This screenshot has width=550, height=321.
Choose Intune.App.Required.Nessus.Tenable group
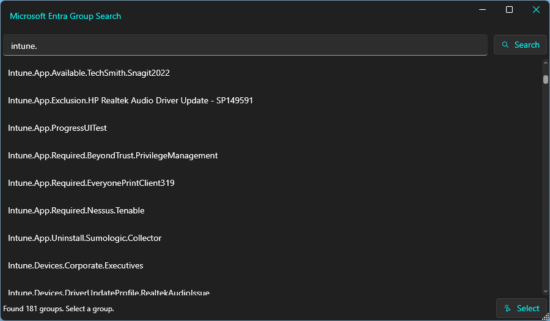click(x=76, y=210)
